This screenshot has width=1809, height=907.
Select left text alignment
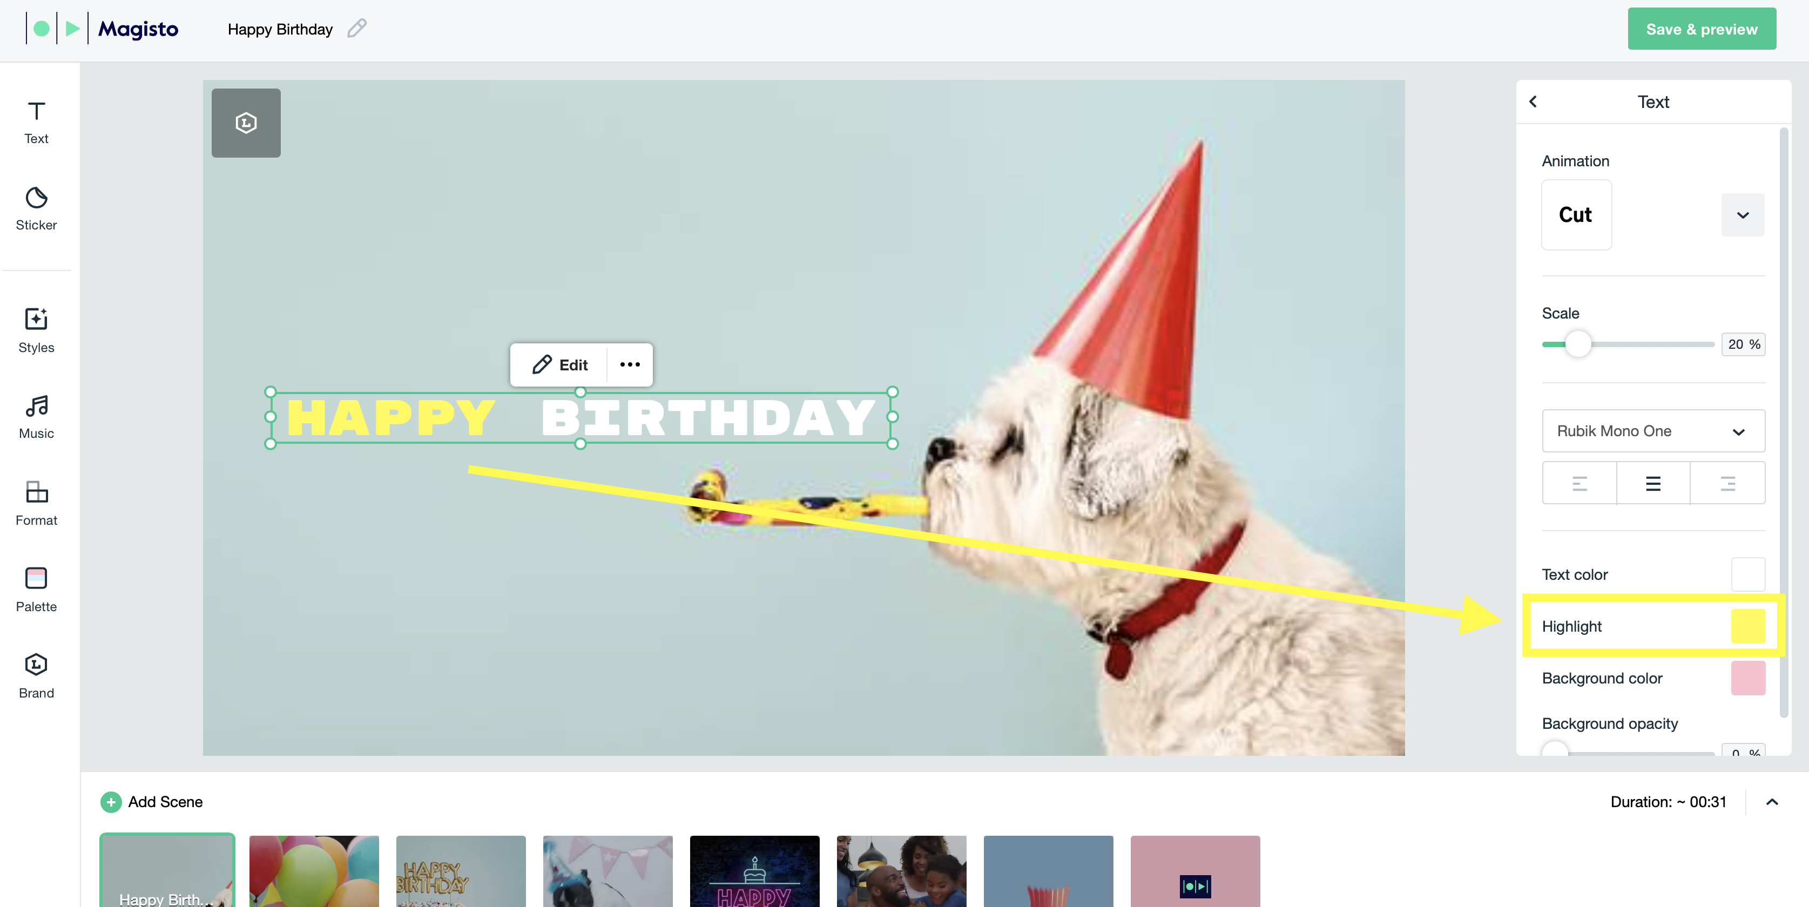pyautogui.click(x=1579, y=483)
